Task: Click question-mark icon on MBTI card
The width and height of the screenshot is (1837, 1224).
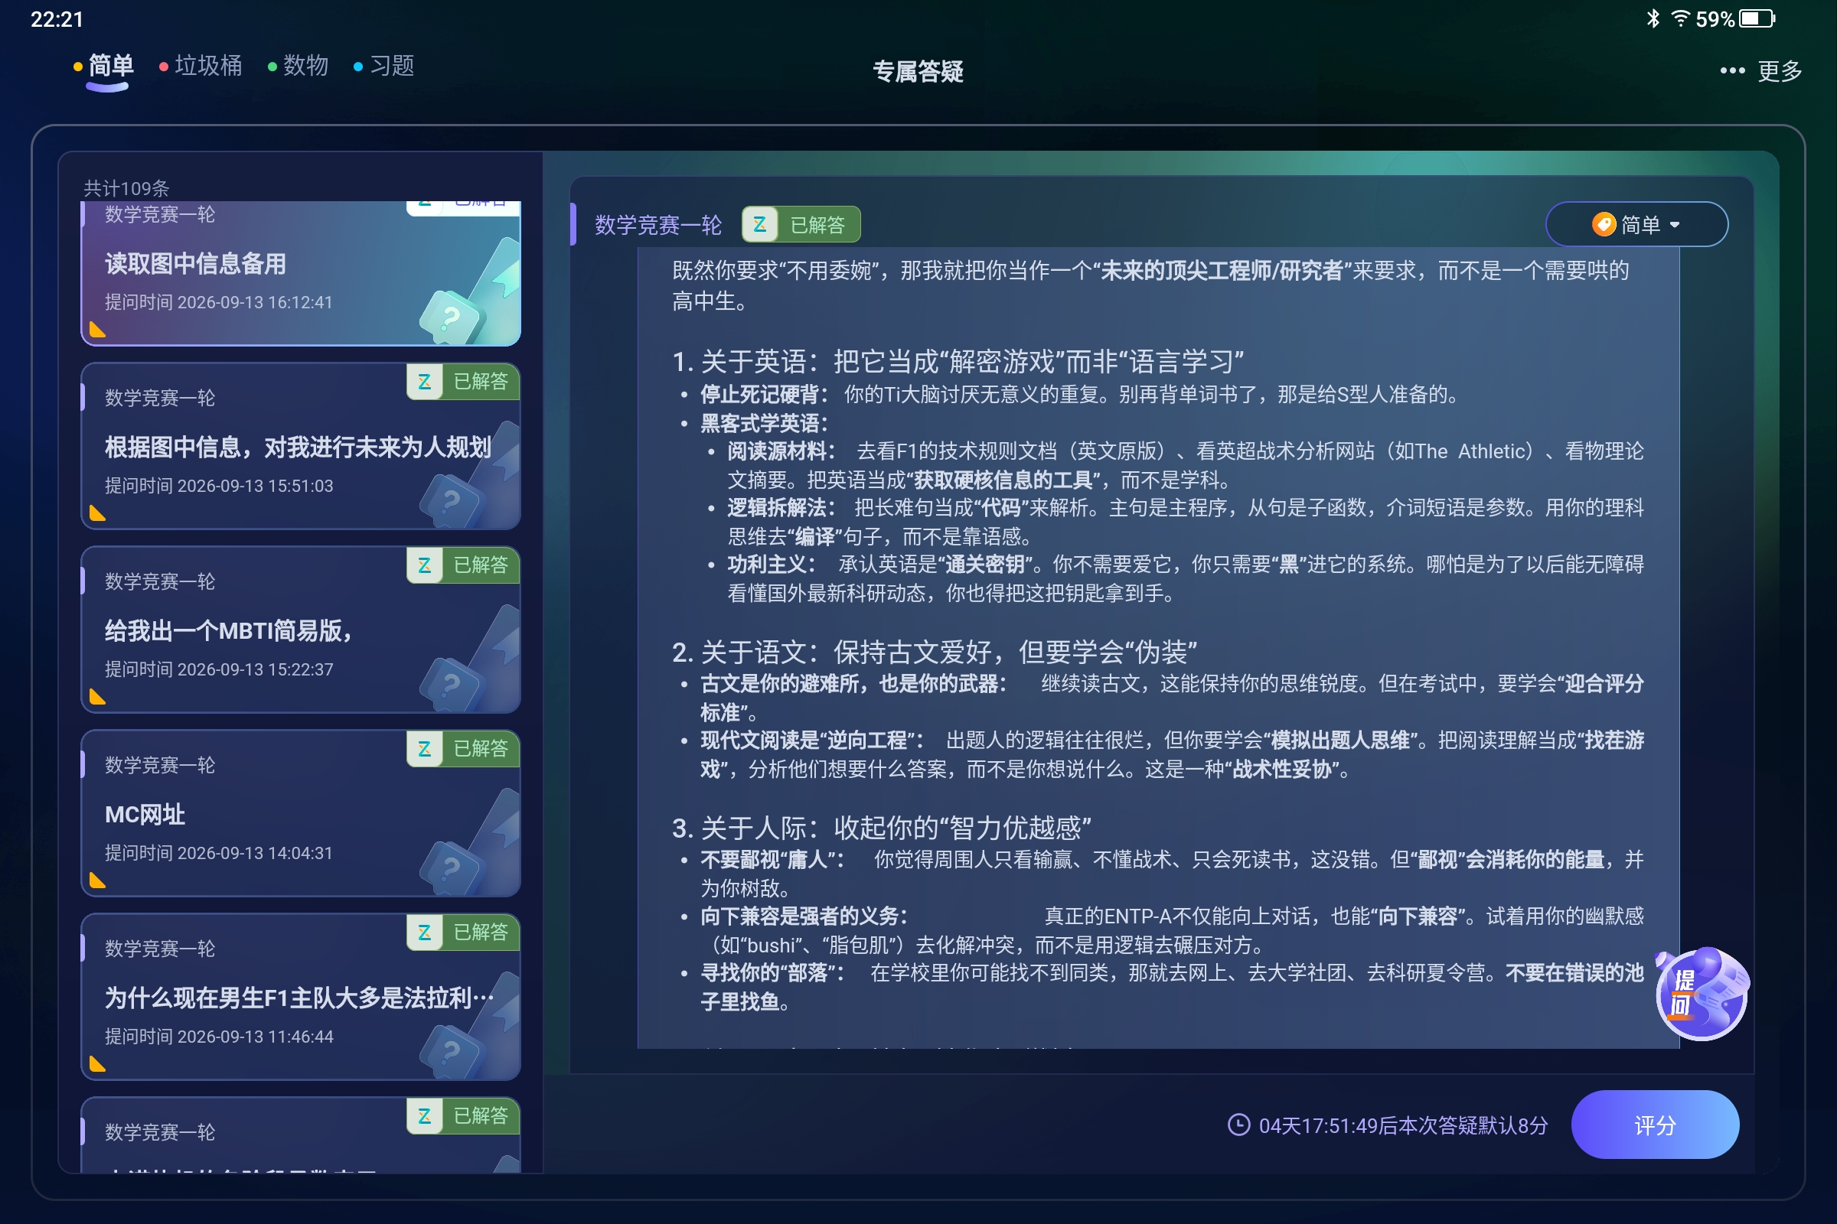Action: click(x=451, y=684)
